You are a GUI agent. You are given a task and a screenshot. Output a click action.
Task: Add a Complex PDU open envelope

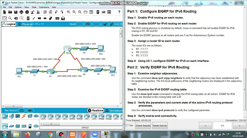pos(63,18)
